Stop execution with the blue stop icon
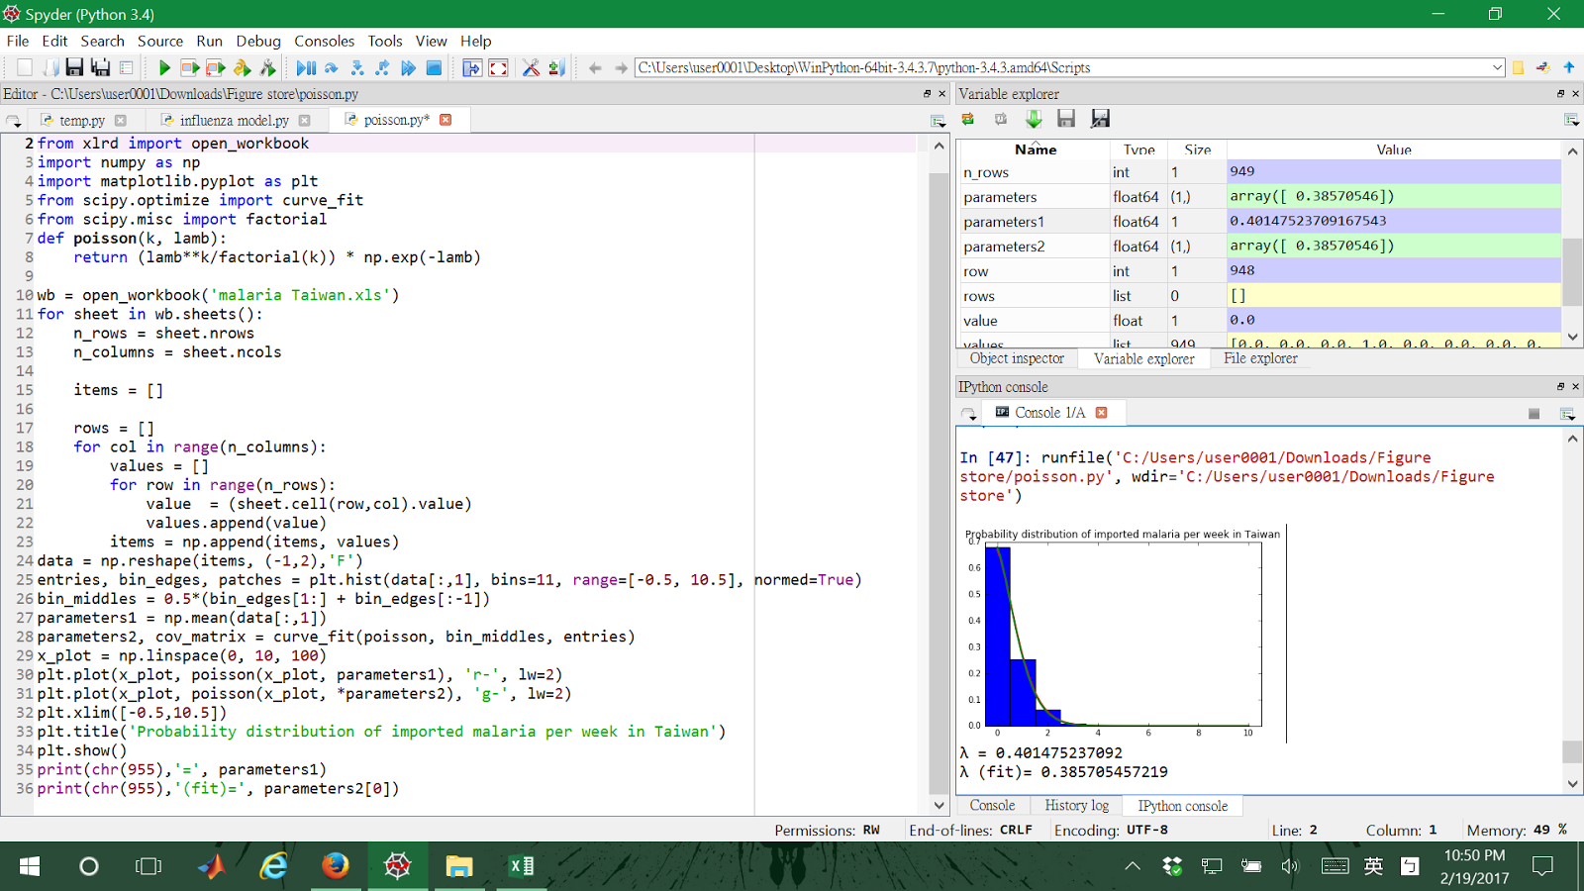 433,67
